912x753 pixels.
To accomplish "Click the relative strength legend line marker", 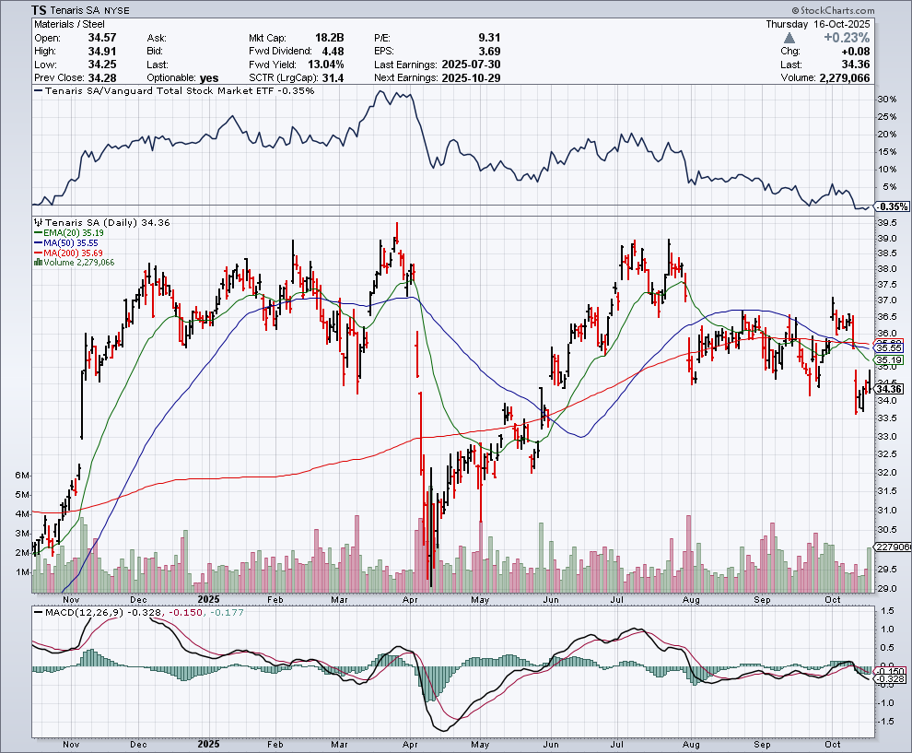I will (41, 91).
